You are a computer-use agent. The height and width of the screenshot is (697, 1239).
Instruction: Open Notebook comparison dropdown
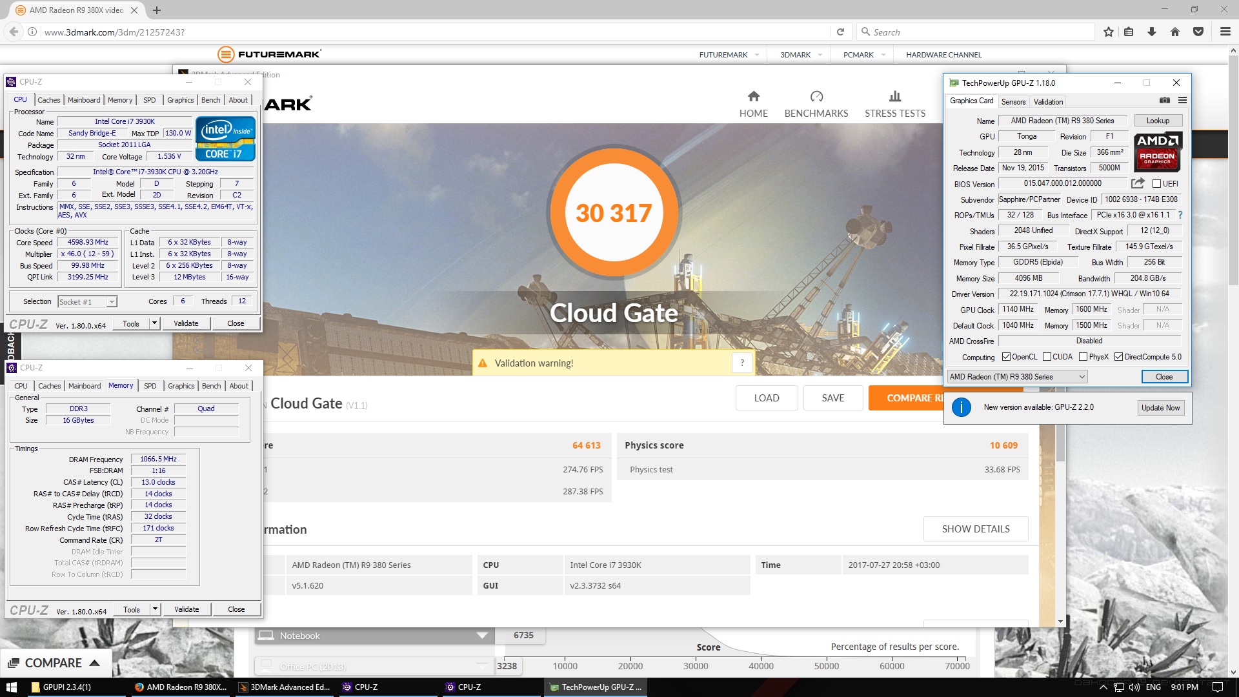tap(374, 636)
